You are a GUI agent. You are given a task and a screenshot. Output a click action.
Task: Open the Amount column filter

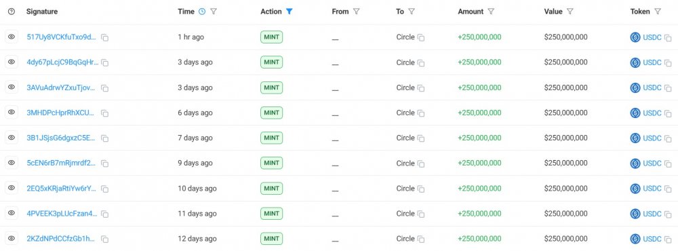click(x=491, y=12)
